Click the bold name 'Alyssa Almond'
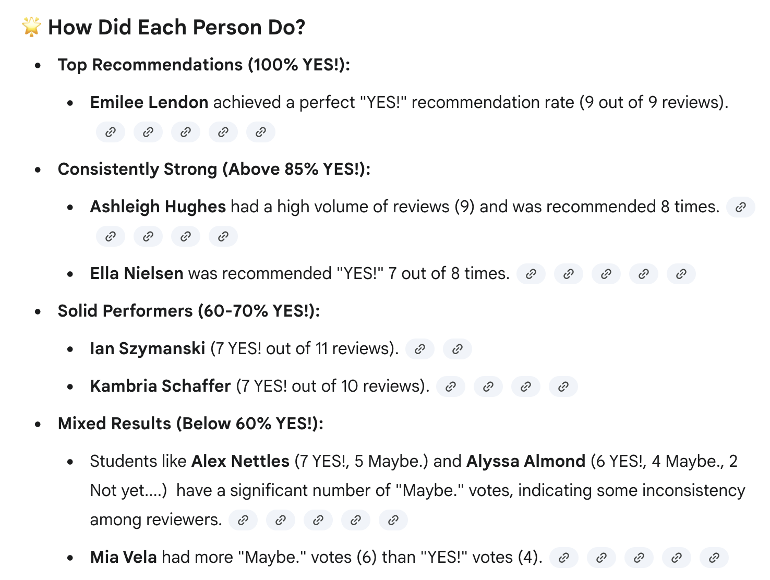Image resolution: width=770 pixels, height=580 pixels. tap(526, 461)
